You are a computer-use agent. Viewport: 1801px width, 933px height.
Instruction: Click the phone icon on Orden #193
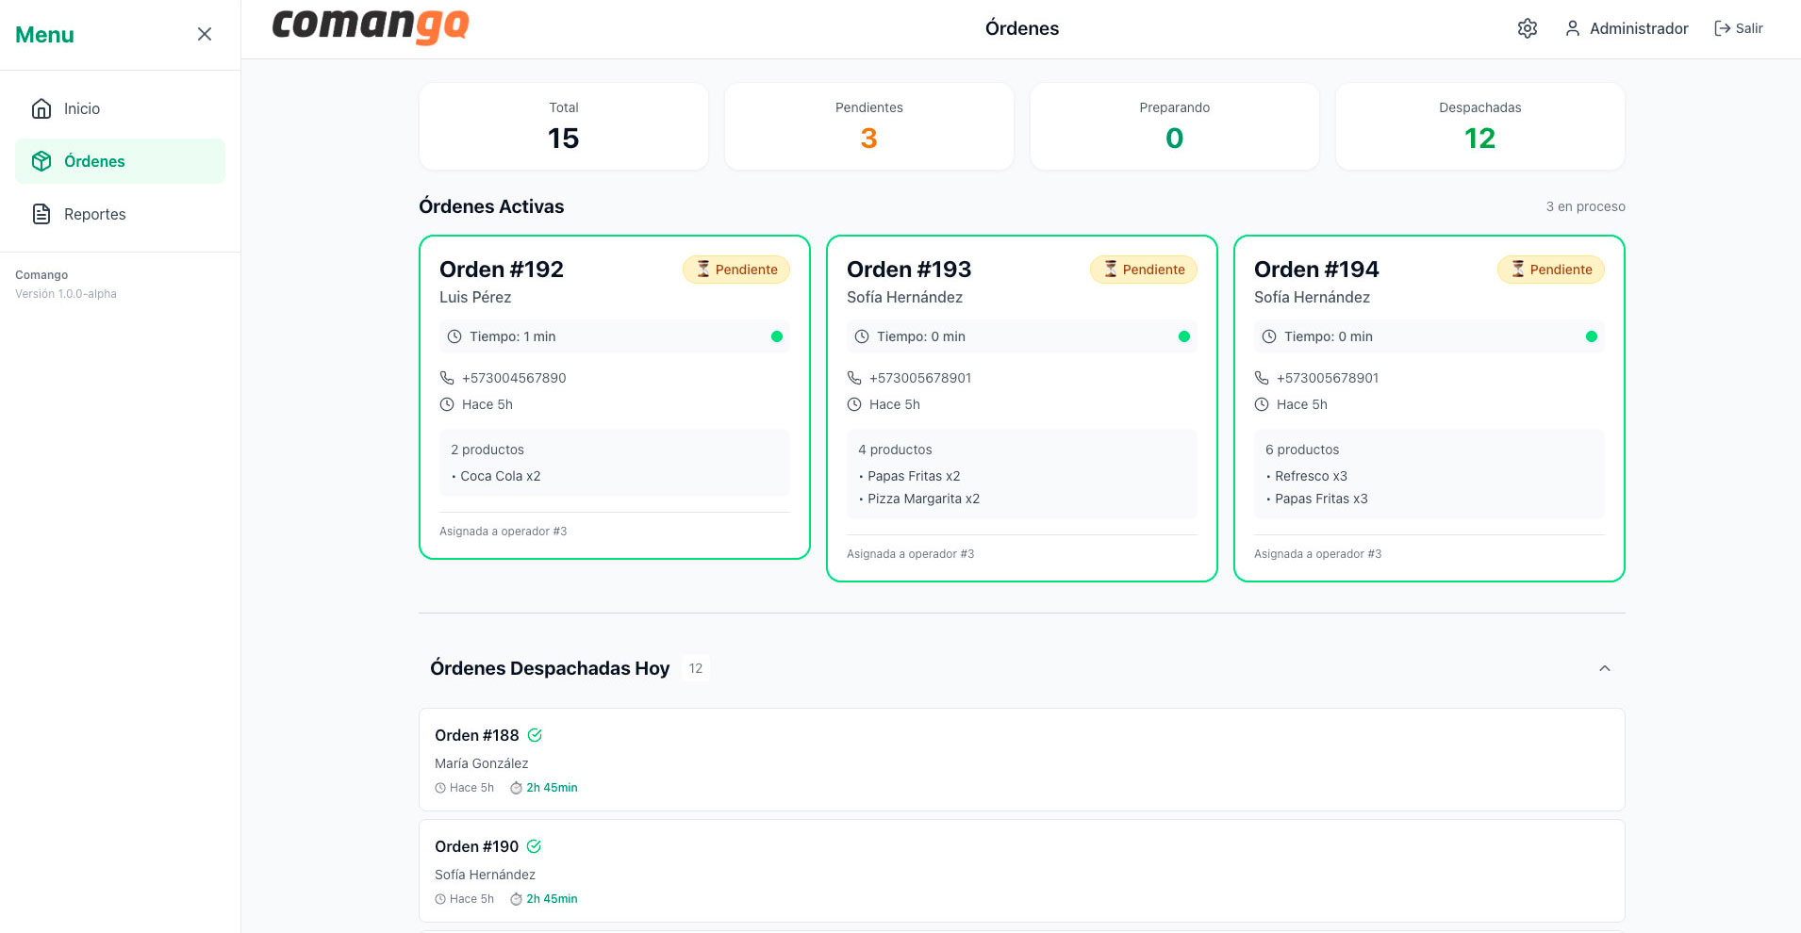(854, 378)
